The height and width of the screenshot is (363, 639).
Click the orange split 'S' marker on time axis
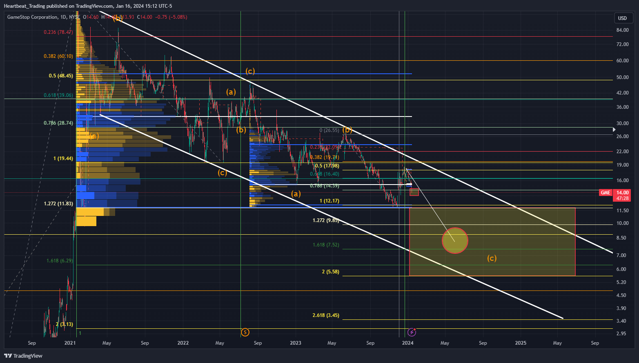click(x=245, y=332)
